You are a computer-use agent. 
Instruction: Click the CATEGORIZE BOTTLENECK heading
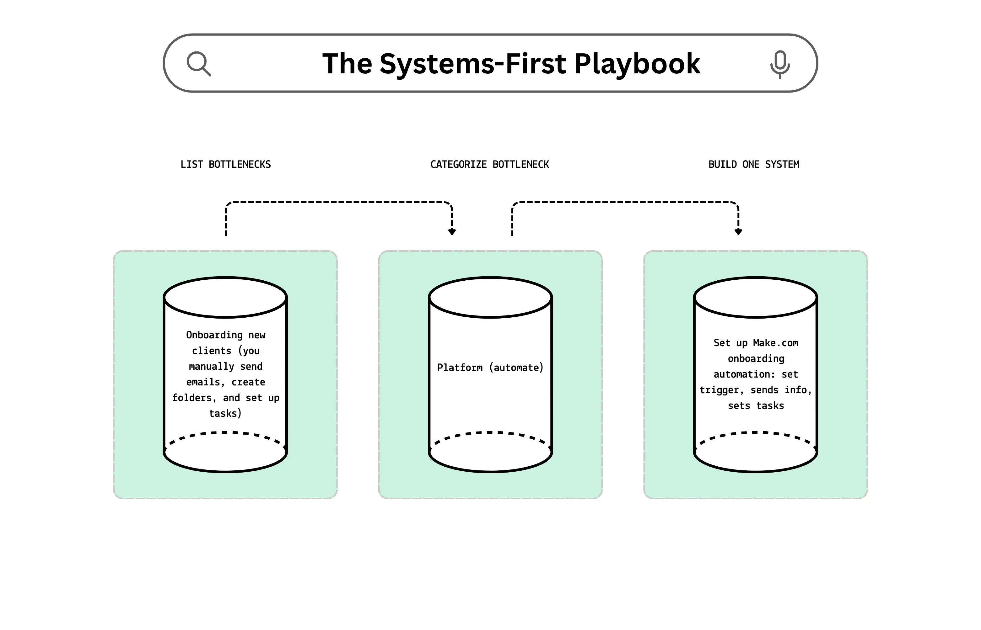(489, 164)
